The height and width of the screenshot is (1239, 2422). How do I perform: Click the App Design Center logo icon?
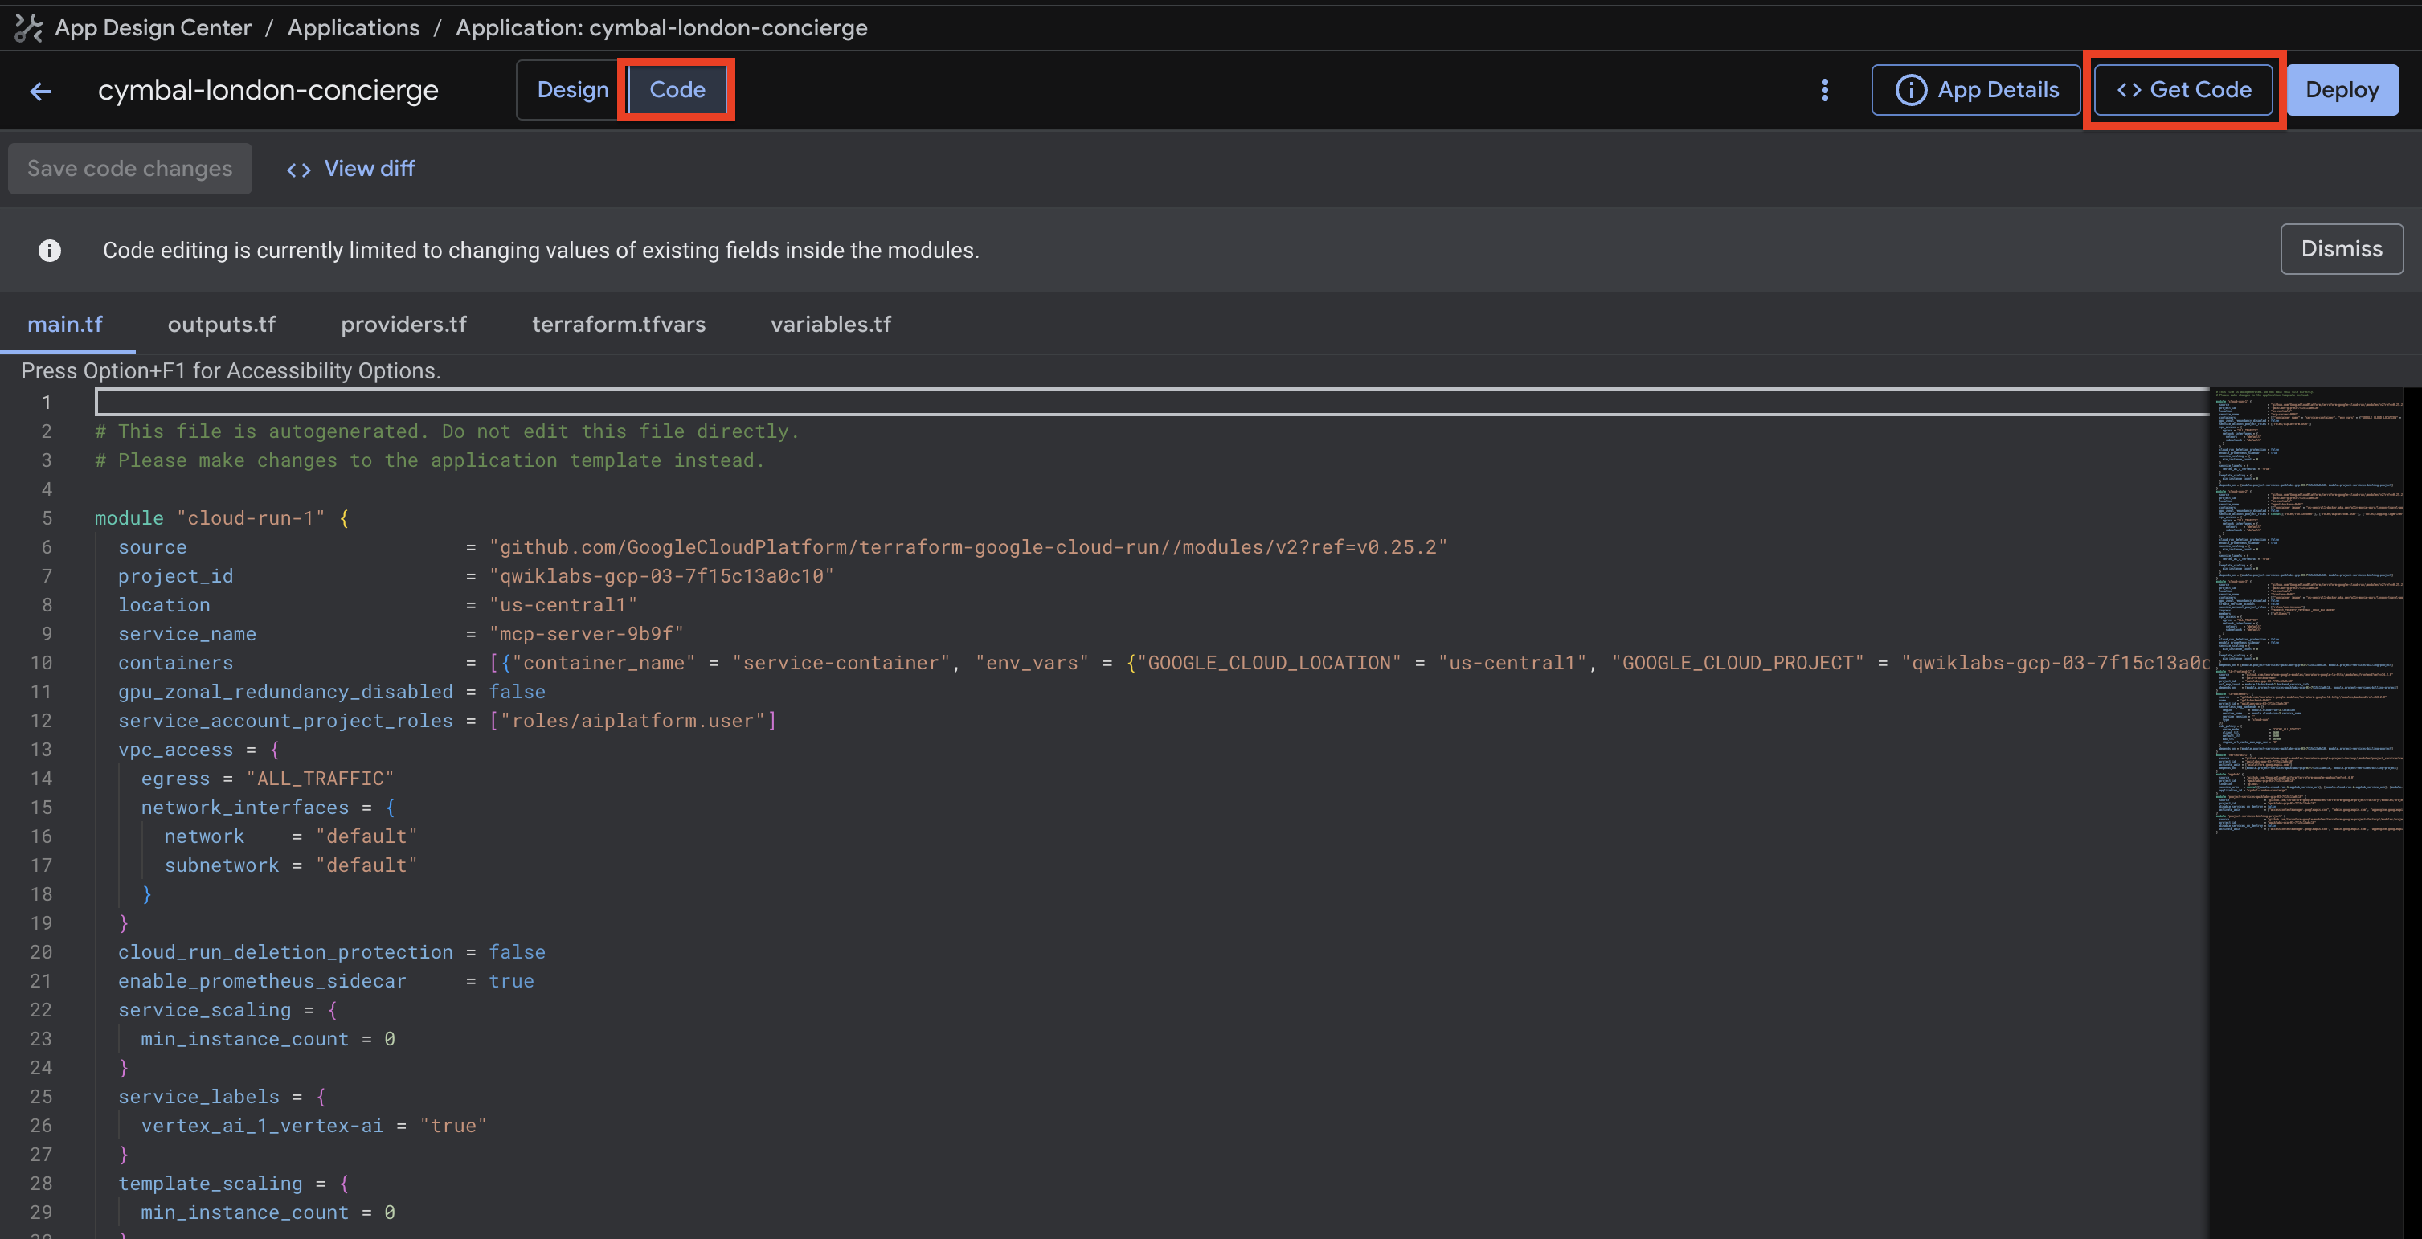pos(29,28)
